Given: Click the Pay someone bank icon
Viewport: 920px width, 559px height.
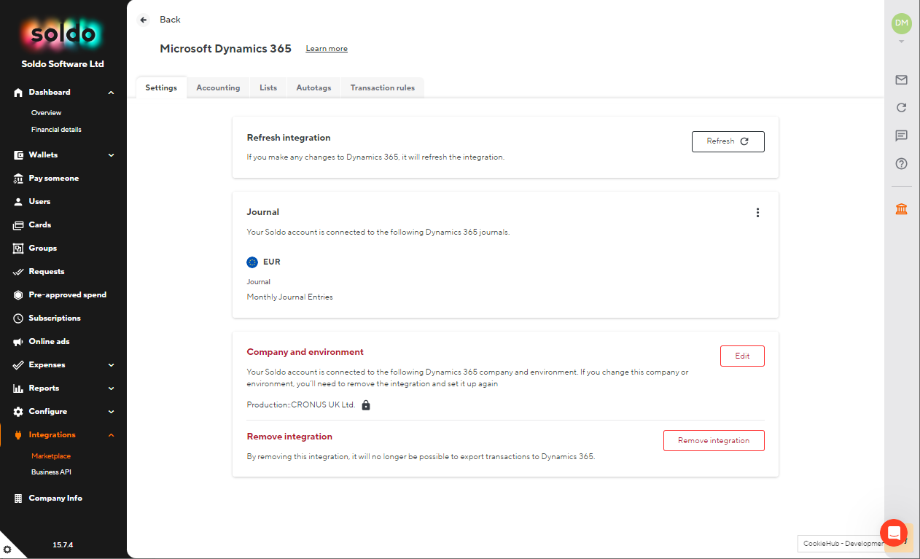Looking at the screenshot, I should click(18, 179).
